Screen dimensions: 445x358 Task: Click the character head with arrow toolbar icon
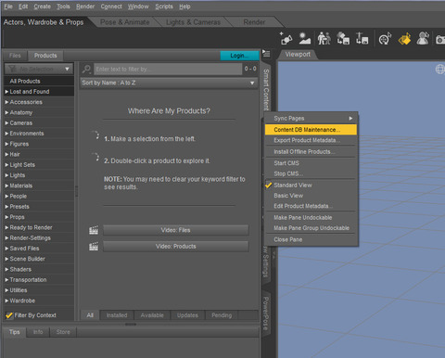point(423,39)
